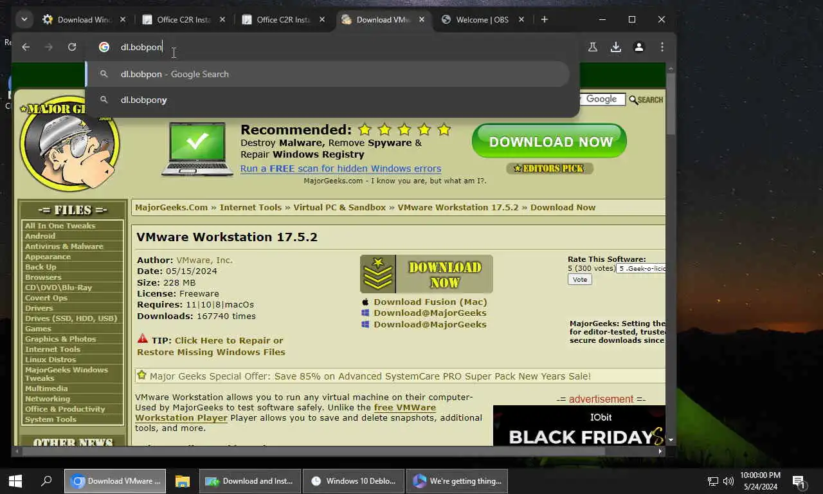Open System Tools category
The height and width of the screenshot is (494, 823).
[x=51, y=419]
